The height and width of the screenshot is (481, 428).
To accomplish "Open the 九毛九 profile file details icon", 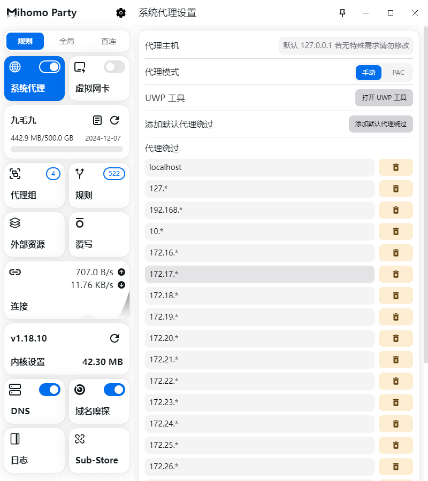I will pos(97,120).
